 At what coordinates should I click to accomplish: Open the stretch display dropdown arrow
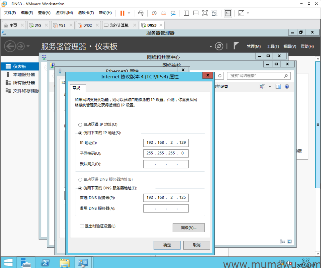[x=248, y=13]
